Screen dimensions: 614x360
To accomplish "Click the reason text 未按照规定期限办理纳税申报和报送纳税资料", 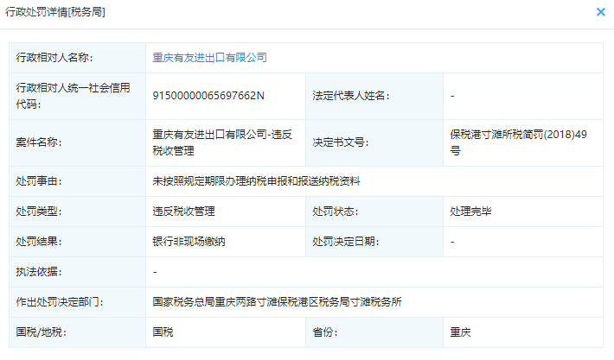I will pyautogui.click(x=256, y=181).
